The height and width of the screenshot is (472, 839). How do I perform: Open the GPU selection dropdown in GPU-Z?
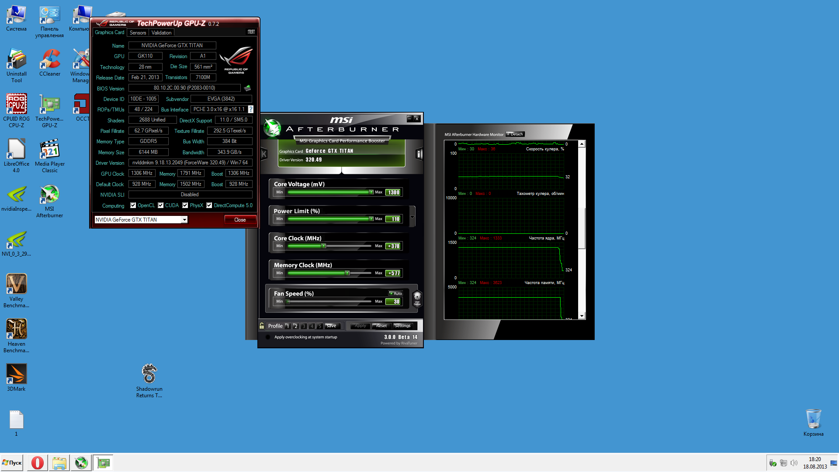[x=184, y=220]
